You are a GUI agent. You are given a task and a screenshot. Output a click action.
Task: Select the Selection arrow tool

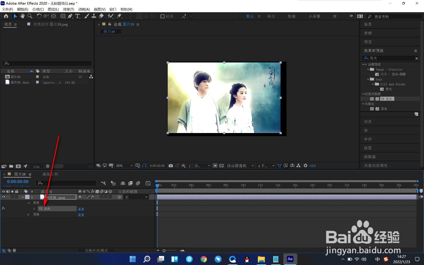click(15, 16)
